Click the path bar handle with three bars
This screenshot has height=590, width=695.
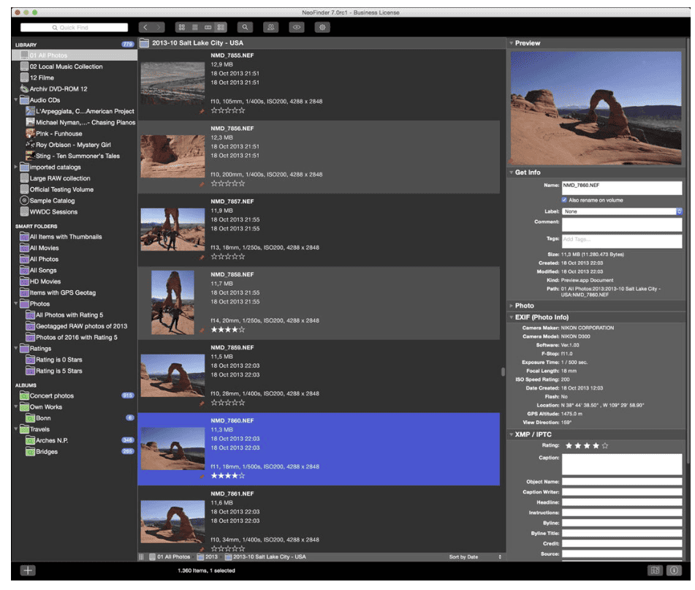(141, 557)
